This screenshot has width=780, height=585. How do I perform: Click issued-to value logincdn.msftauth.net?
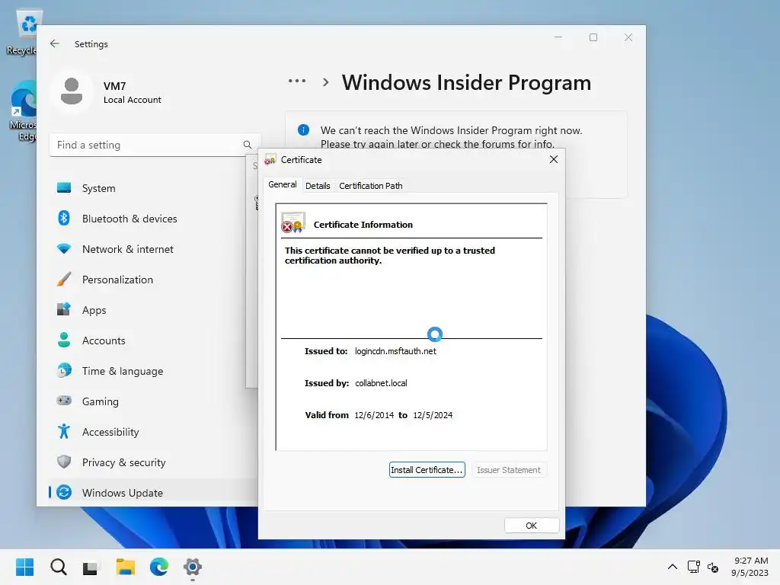[x=395, y=350]
